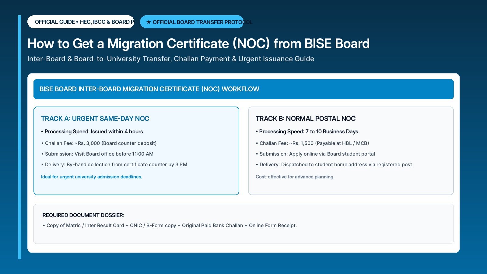
Task: Click 'Processing Speed: 7 to 10 Business Days'
Action: [307, 132]
